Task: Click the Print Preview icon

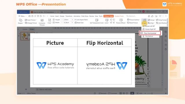Action: coord(41,16)
